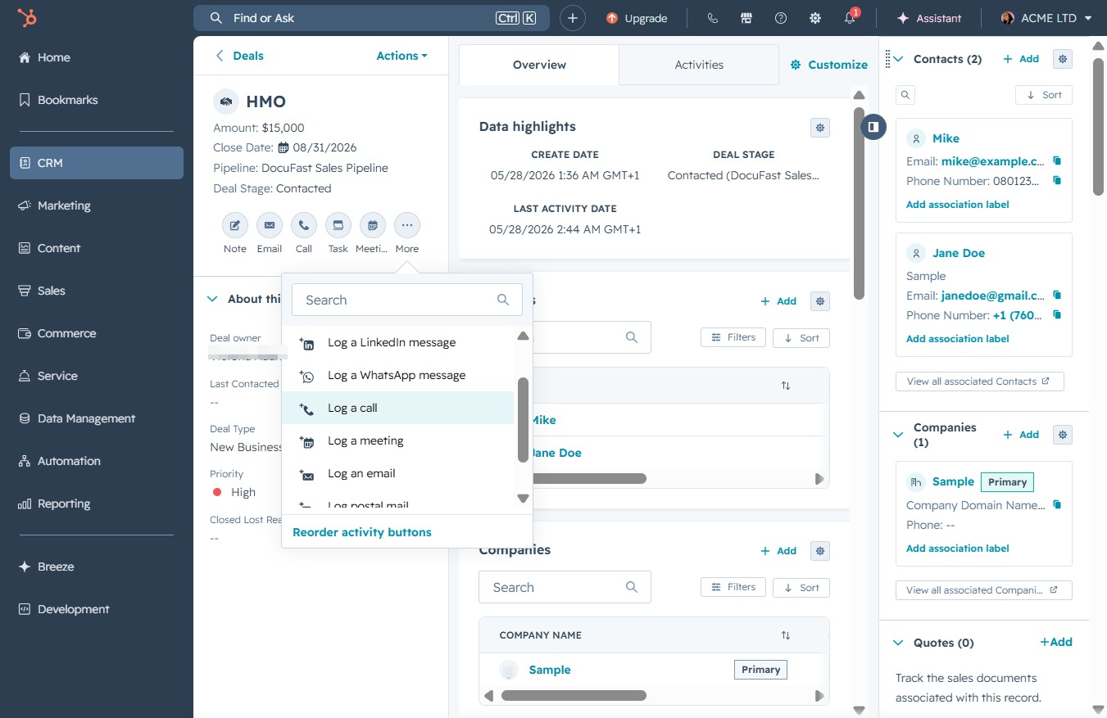Open Filters in Companies table card

(x=733, y=587)
